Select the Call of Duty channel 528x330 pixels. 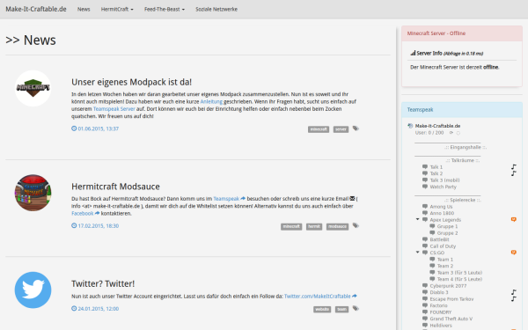click(443, 246)
